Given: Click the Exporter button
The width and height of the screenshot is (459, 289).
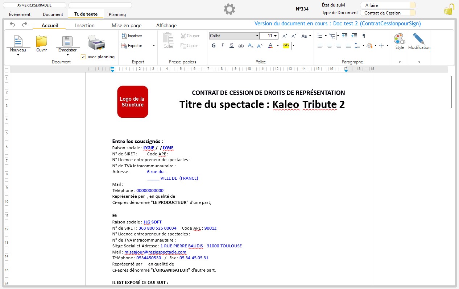Looking at the screenshot, I should pos(132,46).
